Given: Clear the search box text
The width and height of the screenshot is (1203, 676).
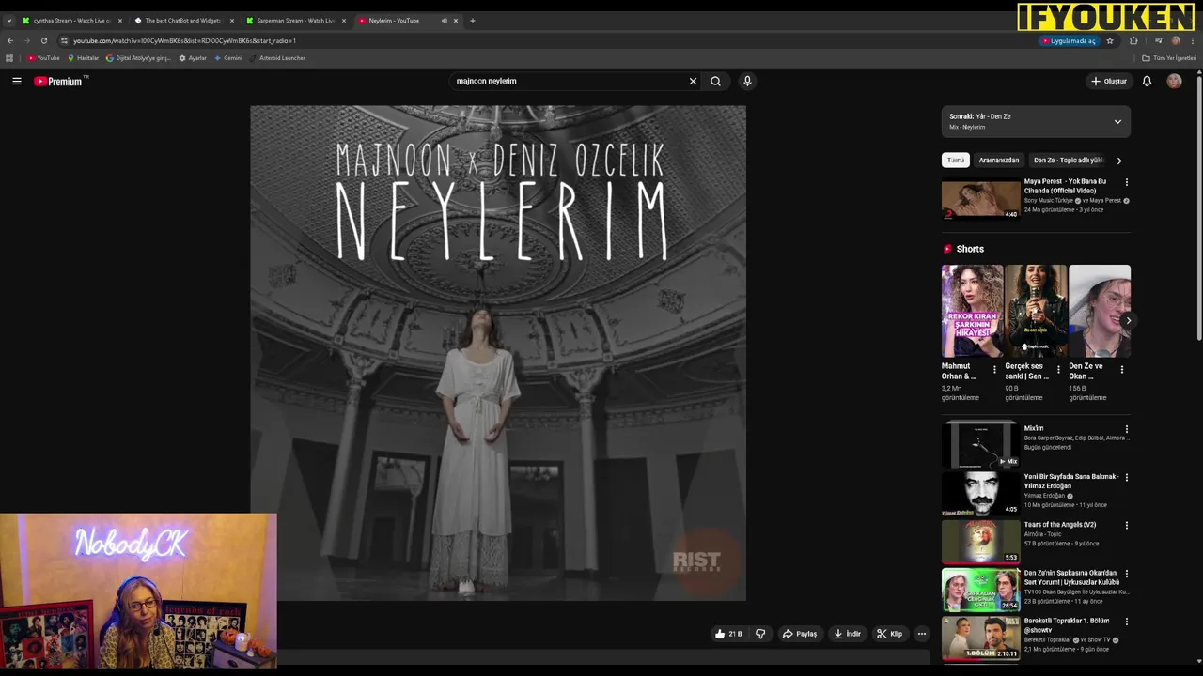Looking at the screenshot, I should pyautogui.click(x=693, y=82).
